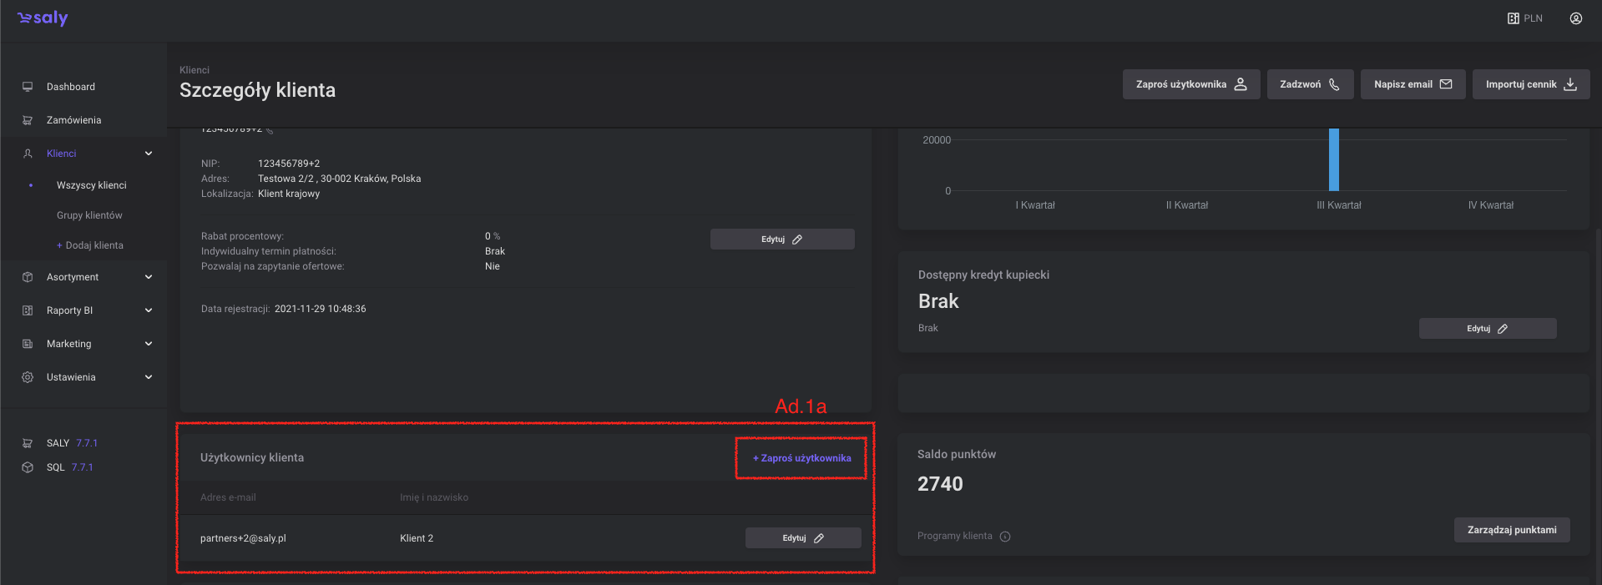Expand the Asortyment submenu chevron
The width and height of the screenshot is (1602, 585).
tap(149, 277)
